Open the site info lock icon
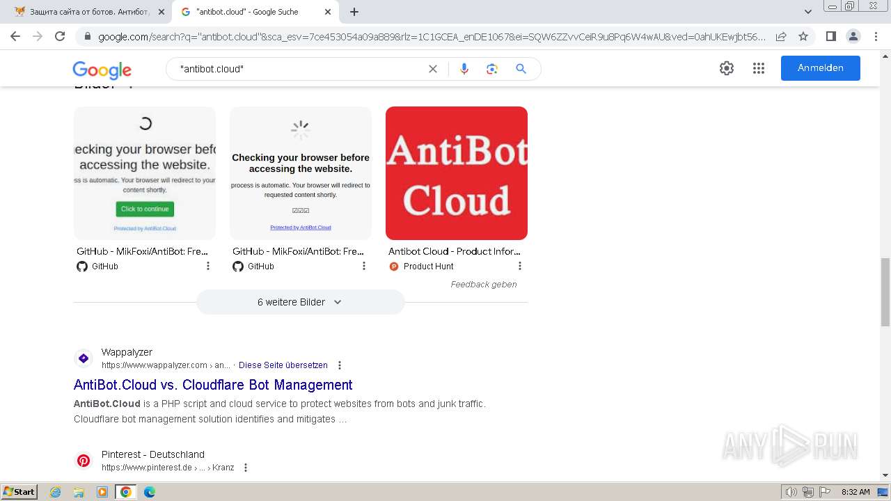 click(86, 37)
